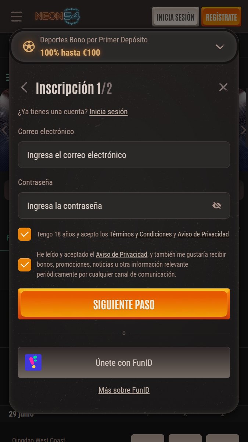Viewport: 248px width, 442px height.
Task: Uncheck the promotions consent checkbox
Action: [25, 264]
